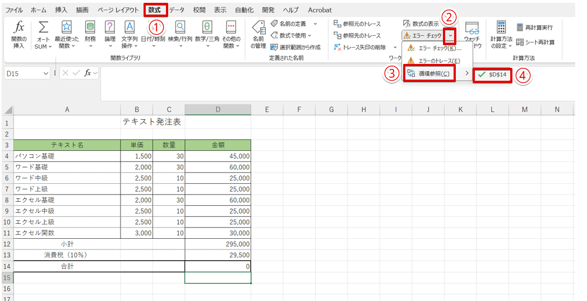Open the 名前の管理 icon

[258, 27]
